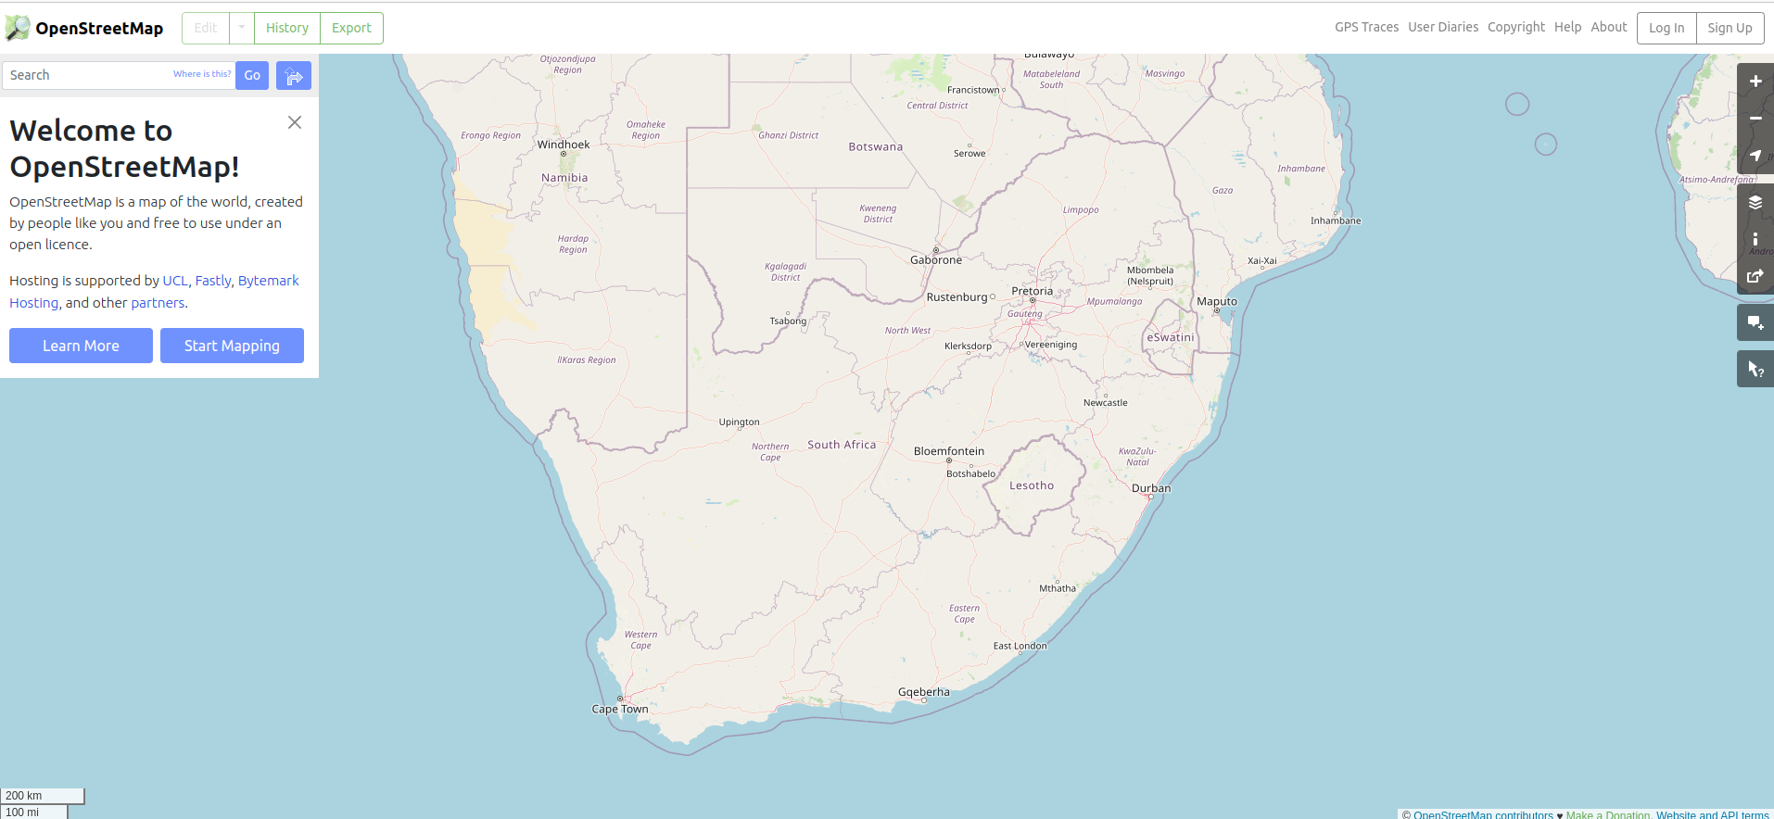Follow the 'Where is this?' link
The image size is (1774, 819).
click(202, 74)
